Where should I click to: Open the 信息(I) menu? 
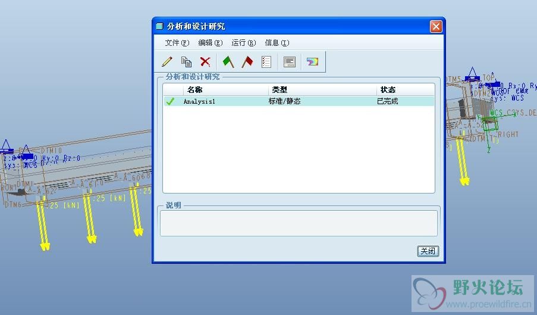pos(277,43)
